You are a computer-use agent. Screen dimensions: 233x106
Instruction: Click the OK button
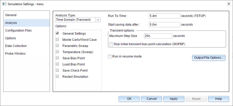tap(129, 99)
